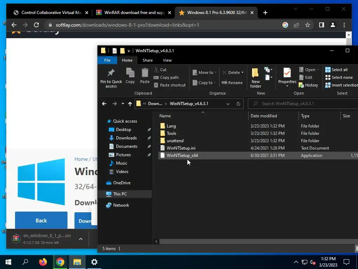Go up one folder level in Explorer
This screenshot has width=358, height=269.
tap(130, 104)
